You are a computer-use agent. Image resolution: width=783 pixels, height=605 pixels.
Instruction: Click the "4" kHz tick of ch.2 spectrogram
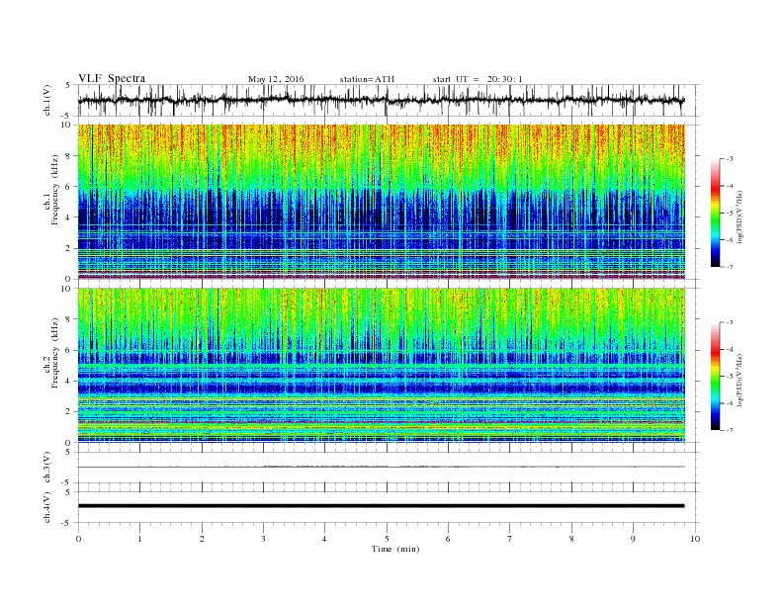click(68, 381)
